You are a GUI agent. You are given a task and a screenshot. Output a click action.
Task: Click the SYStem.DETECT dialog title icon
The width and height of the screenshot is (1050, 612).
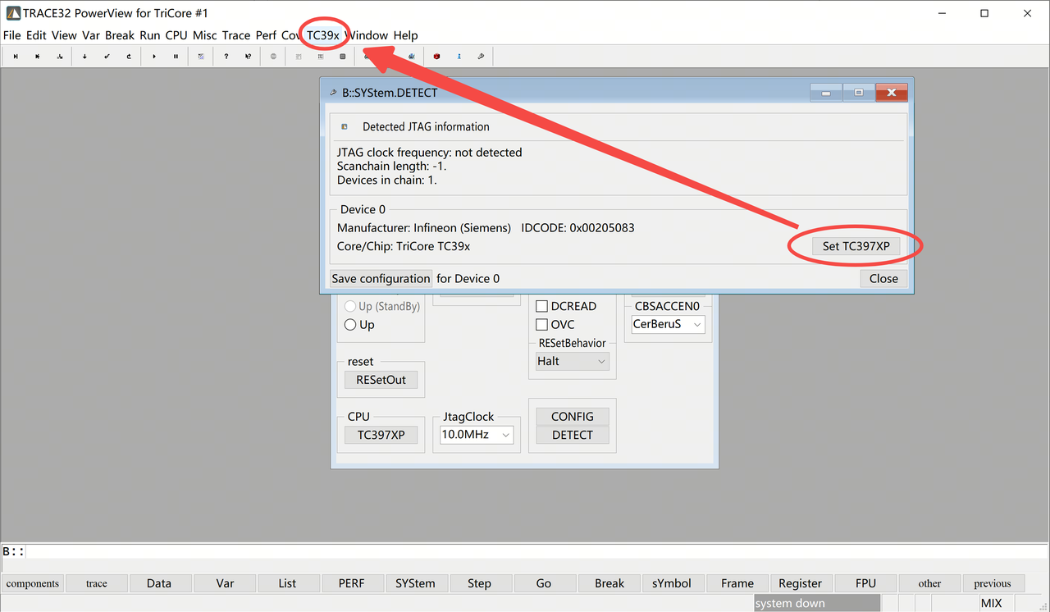[x=333, y=93]
